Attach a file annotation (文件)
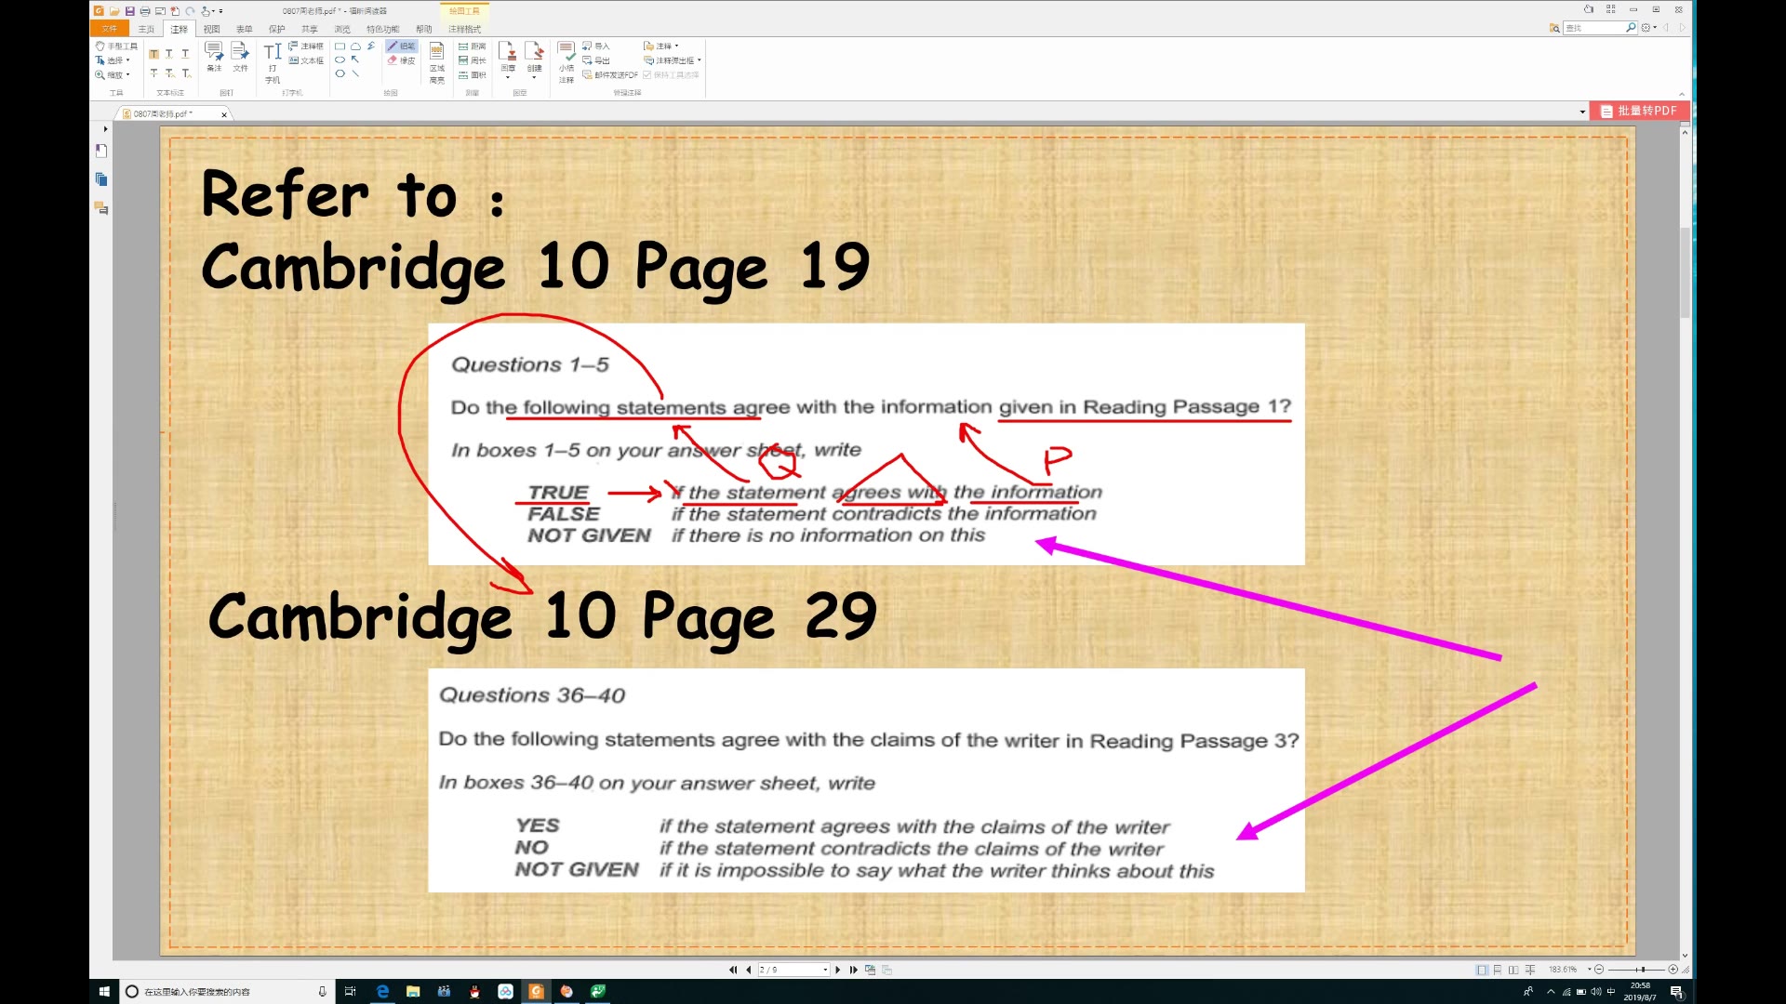This screenshot has height=1004, width=1786. click(x=240, y=57)
